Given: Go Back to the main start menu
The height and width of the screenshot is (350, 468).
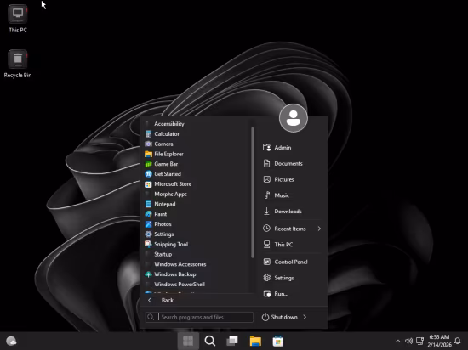Looking at the screenshot, I should point(161,300).
